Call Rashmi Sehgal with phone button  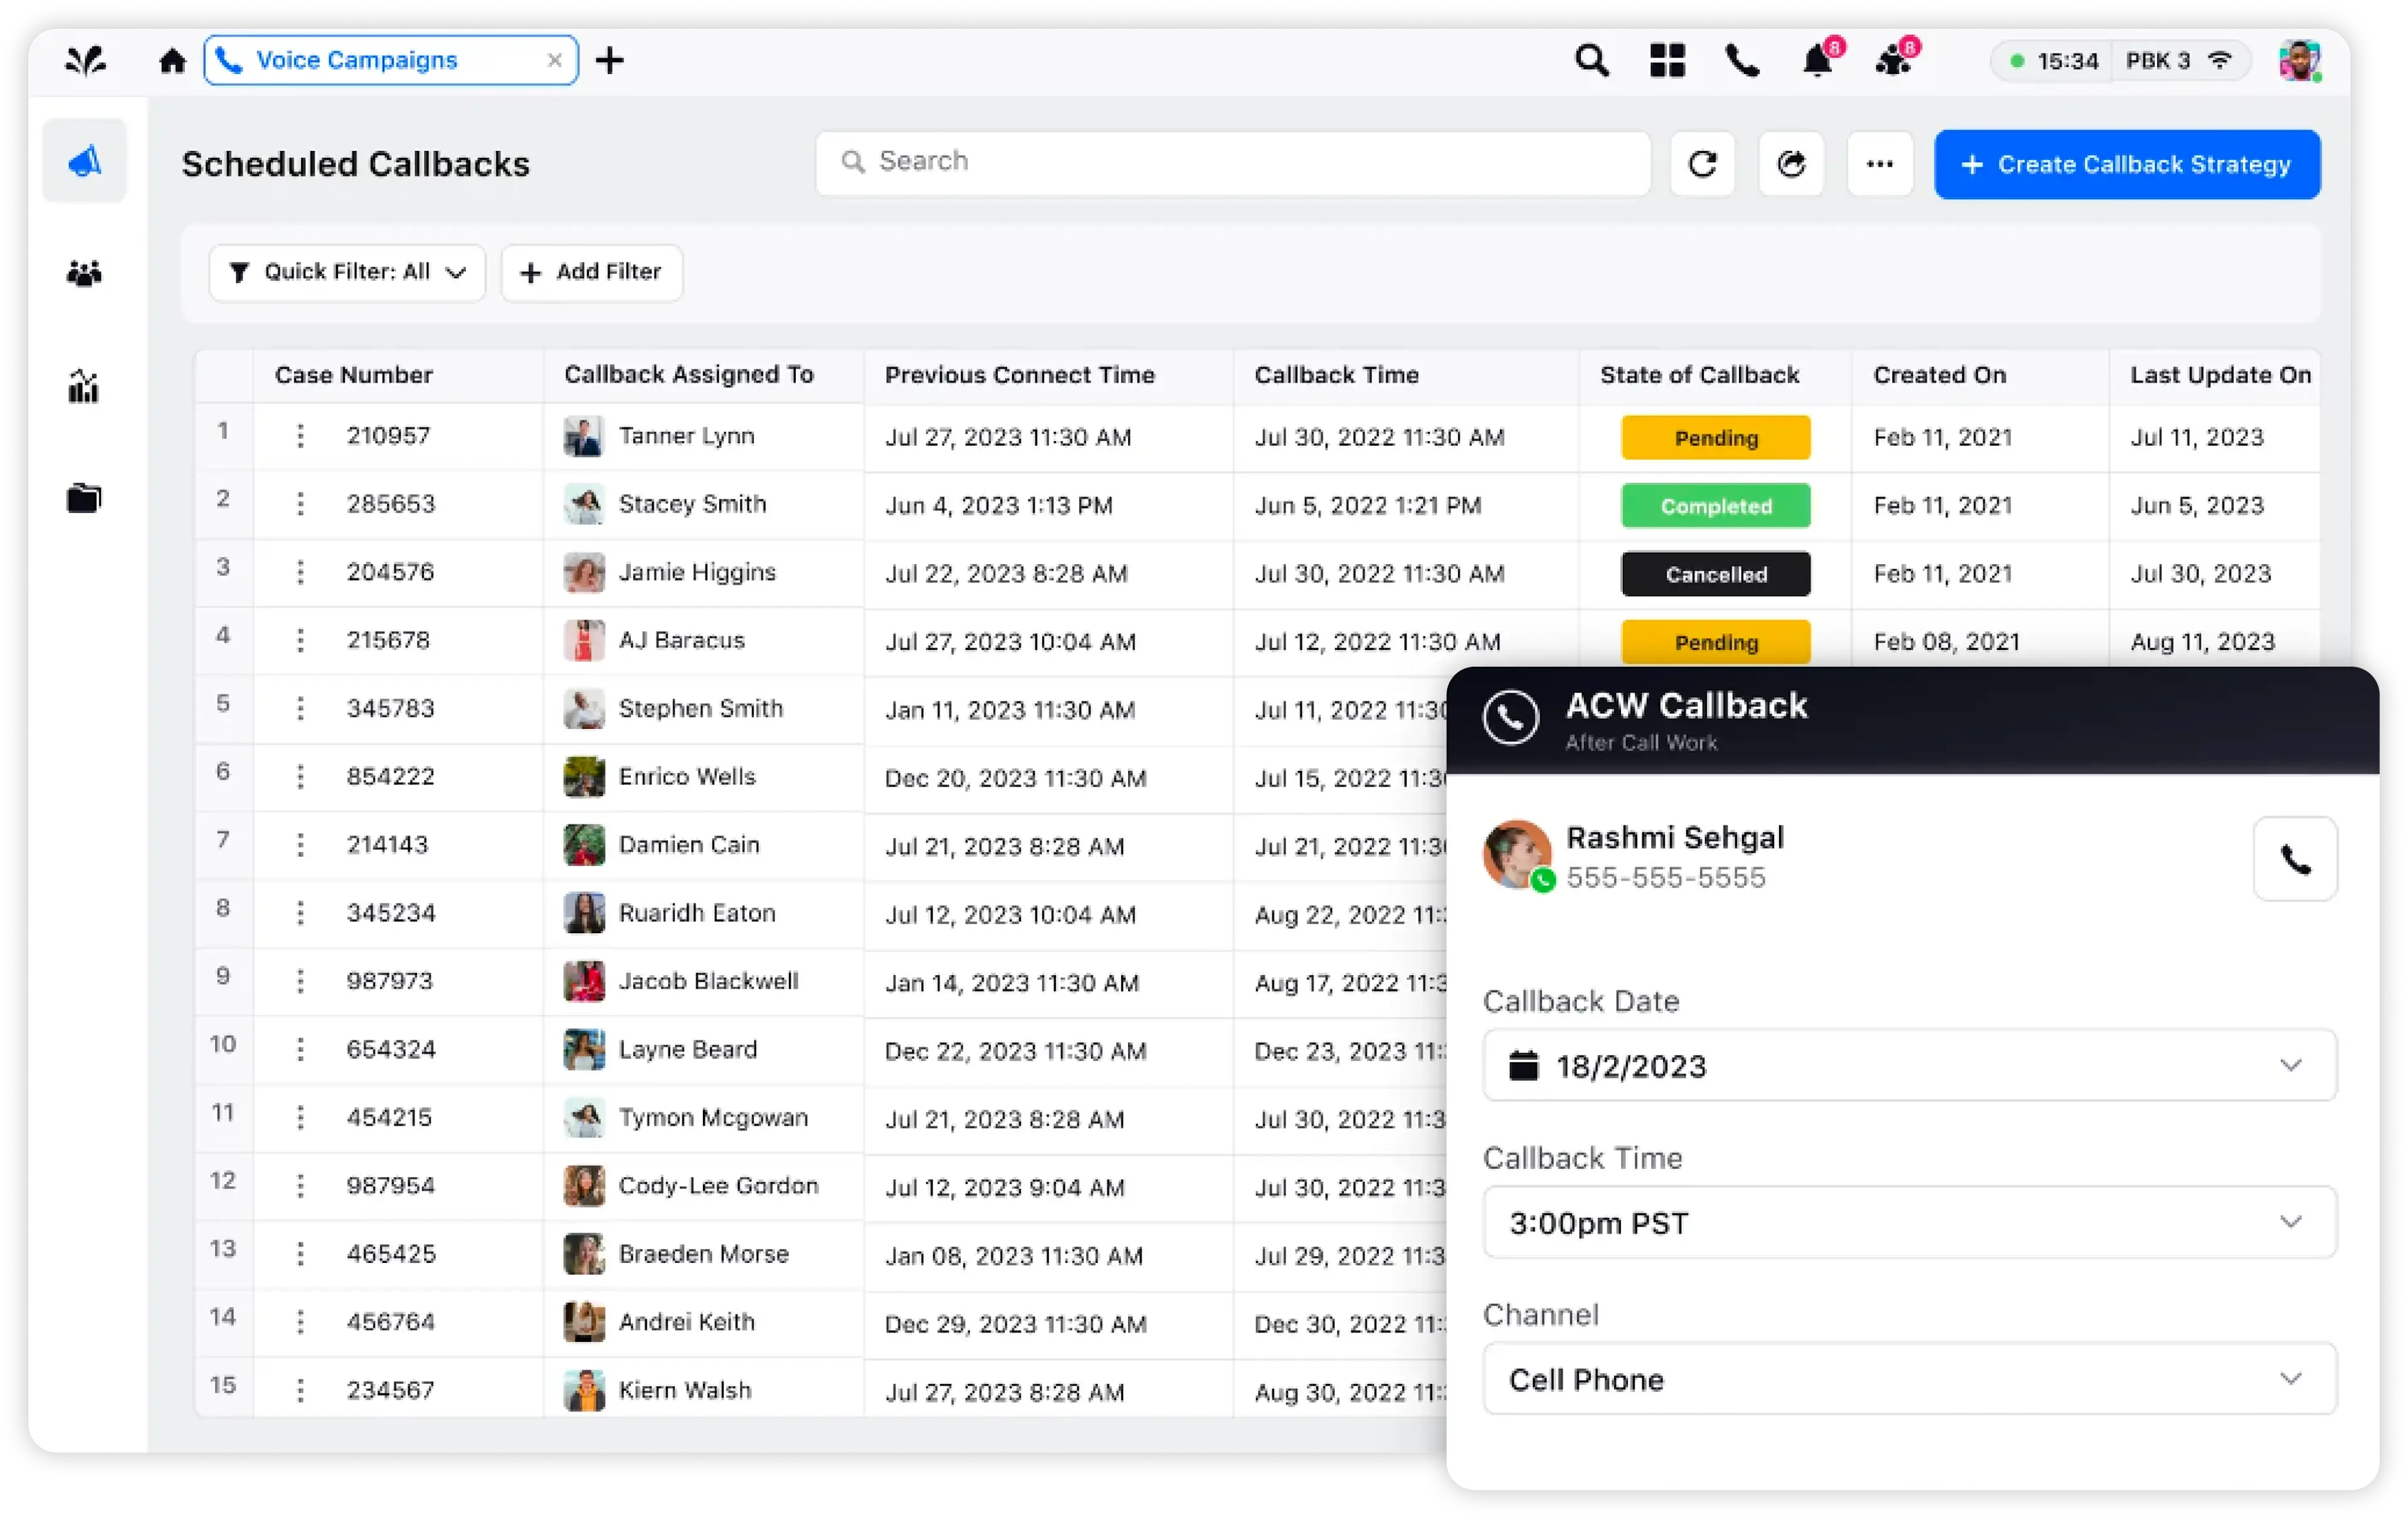(2295, 859)
